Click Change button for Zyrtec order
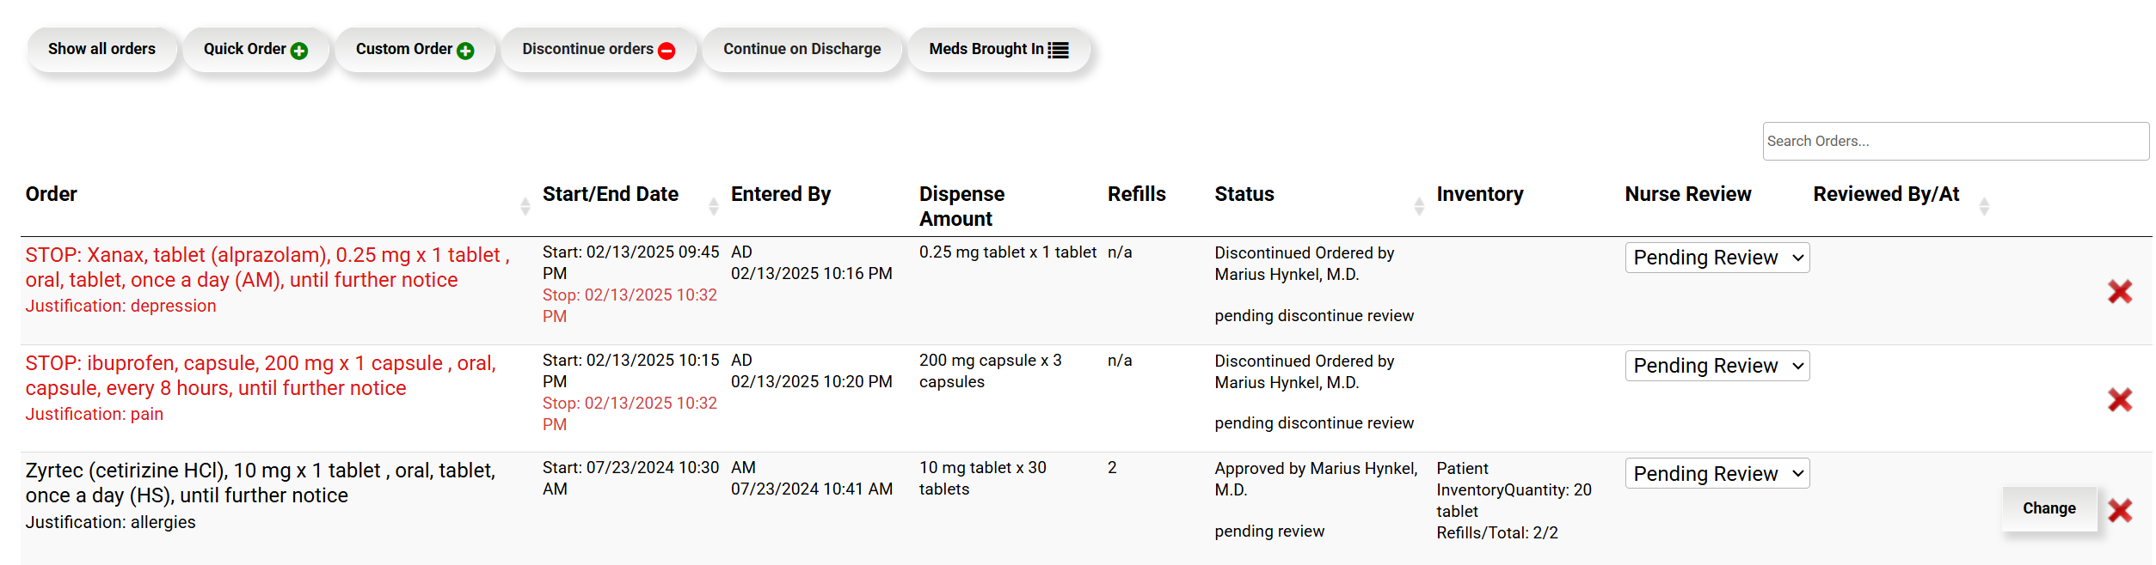The height and width of the screenshot is (565, 2156). coord(2049,508)
